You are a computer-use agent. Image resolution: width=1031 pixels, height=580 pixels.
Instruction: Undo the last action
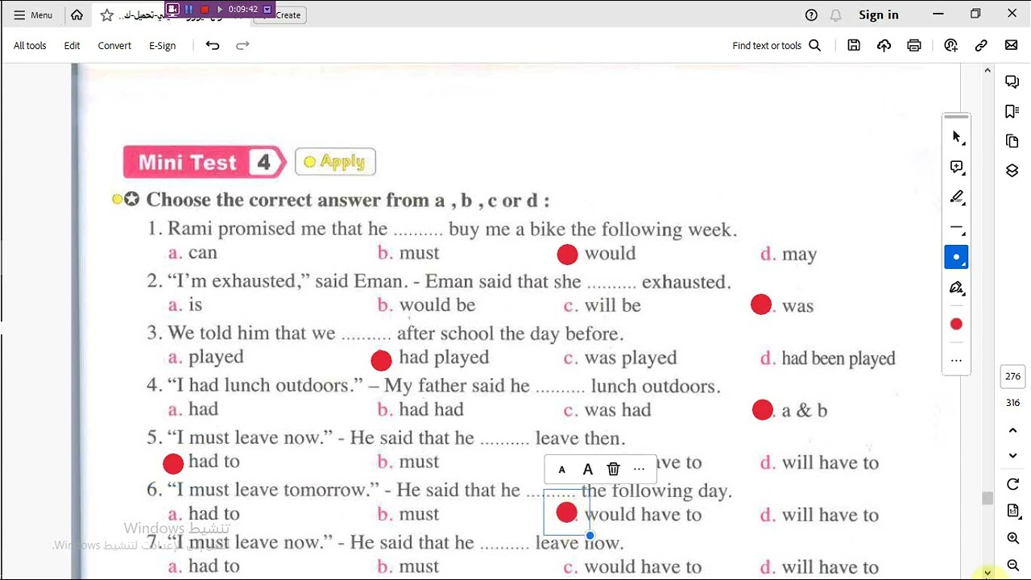(213, 46)
